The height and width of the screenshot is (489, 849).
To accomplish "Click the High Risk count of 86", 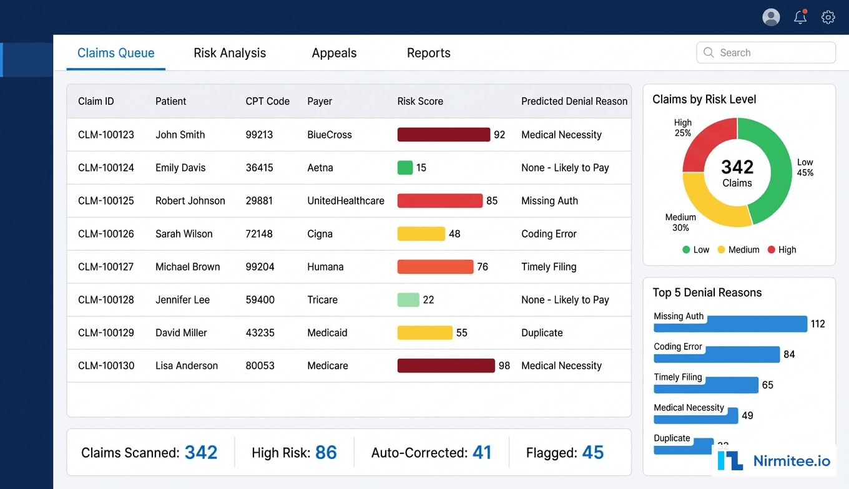I will click(x=326, y=452).
